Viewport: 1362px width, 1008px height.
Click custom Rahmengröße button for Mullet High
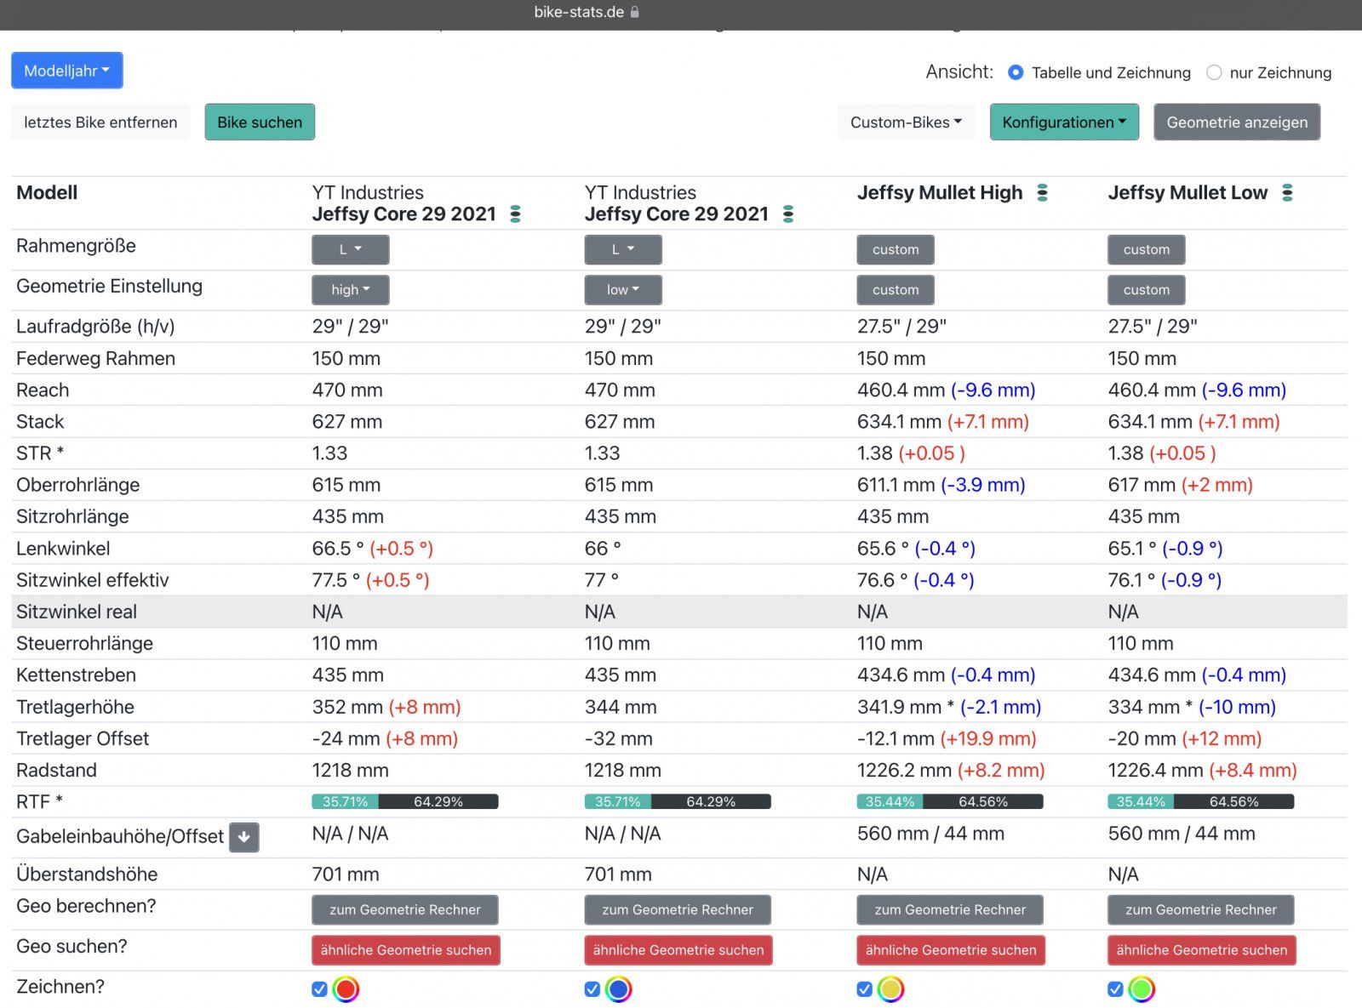896,249
